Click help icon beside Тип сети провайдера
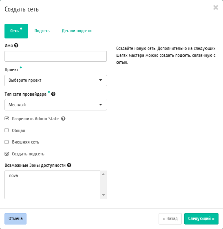The height and width of the screenshot is (229, 223). (x=53, y=94)
